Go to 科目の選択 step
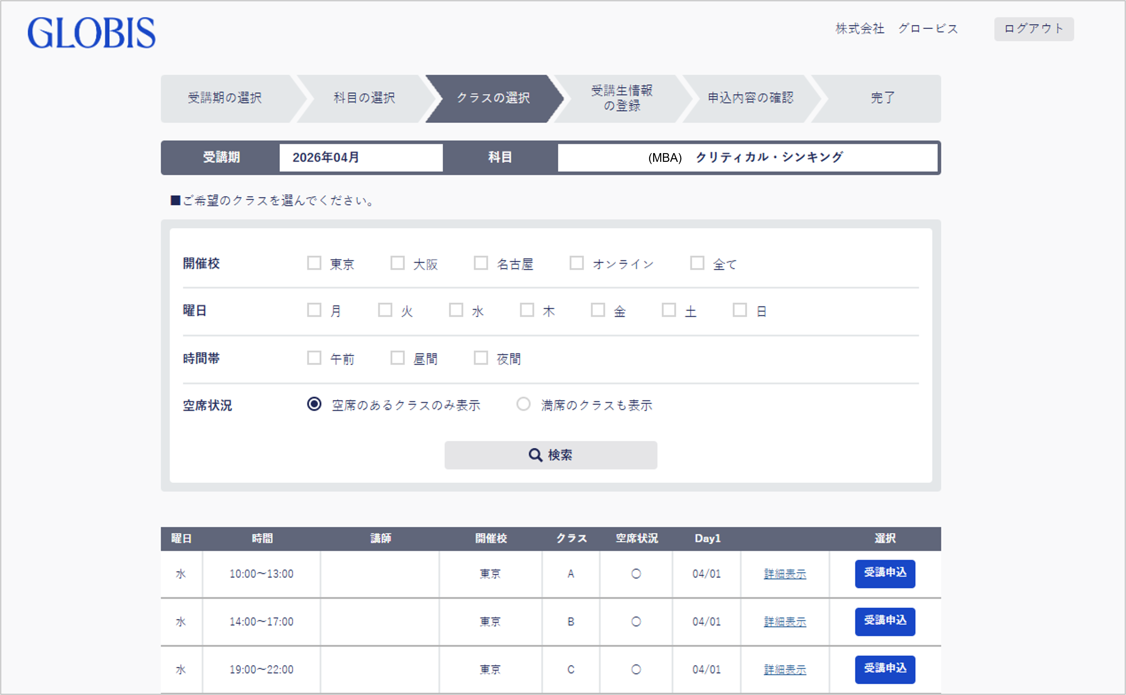Viewport: 1126px width, 695px height. point(364,98)
